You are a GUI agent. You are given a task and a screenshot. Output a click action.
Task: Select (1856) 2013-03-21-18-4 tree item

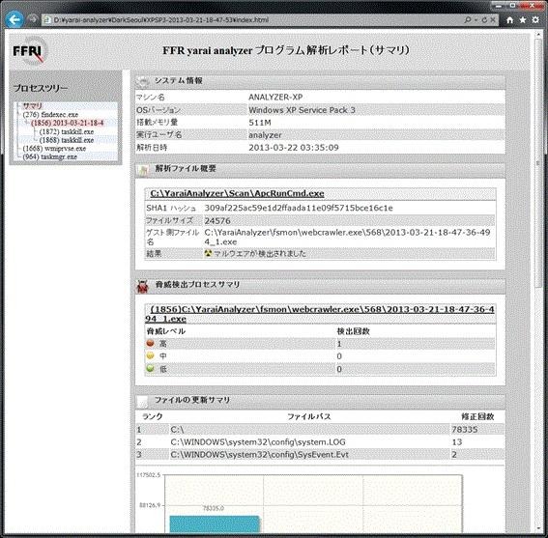coord(67,123)
